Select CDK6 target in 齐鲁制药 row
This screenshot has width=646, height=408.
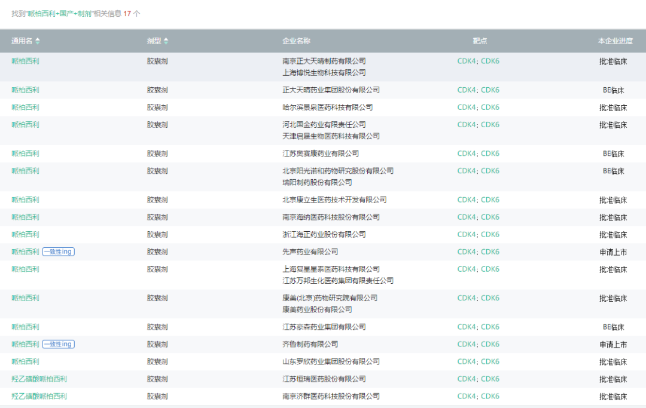point(490,344)
